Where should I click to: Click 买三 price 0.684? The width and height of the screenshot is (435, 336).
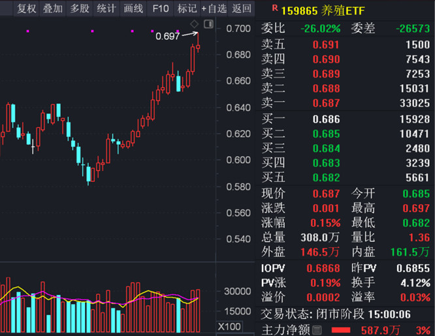(327, 148)
